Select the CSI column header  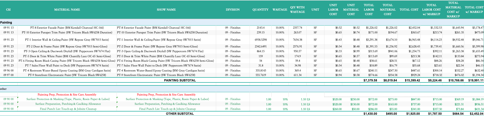point(8,10)
